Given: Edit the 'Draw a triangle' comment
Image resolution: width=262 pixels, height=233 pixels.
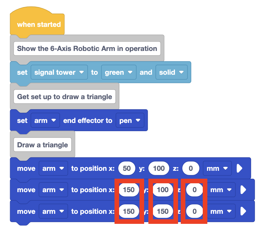Looking at the screenshot, I should [x=42, y=145].
